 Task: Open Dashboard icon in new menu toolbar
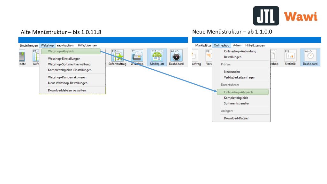click(310, 57)
